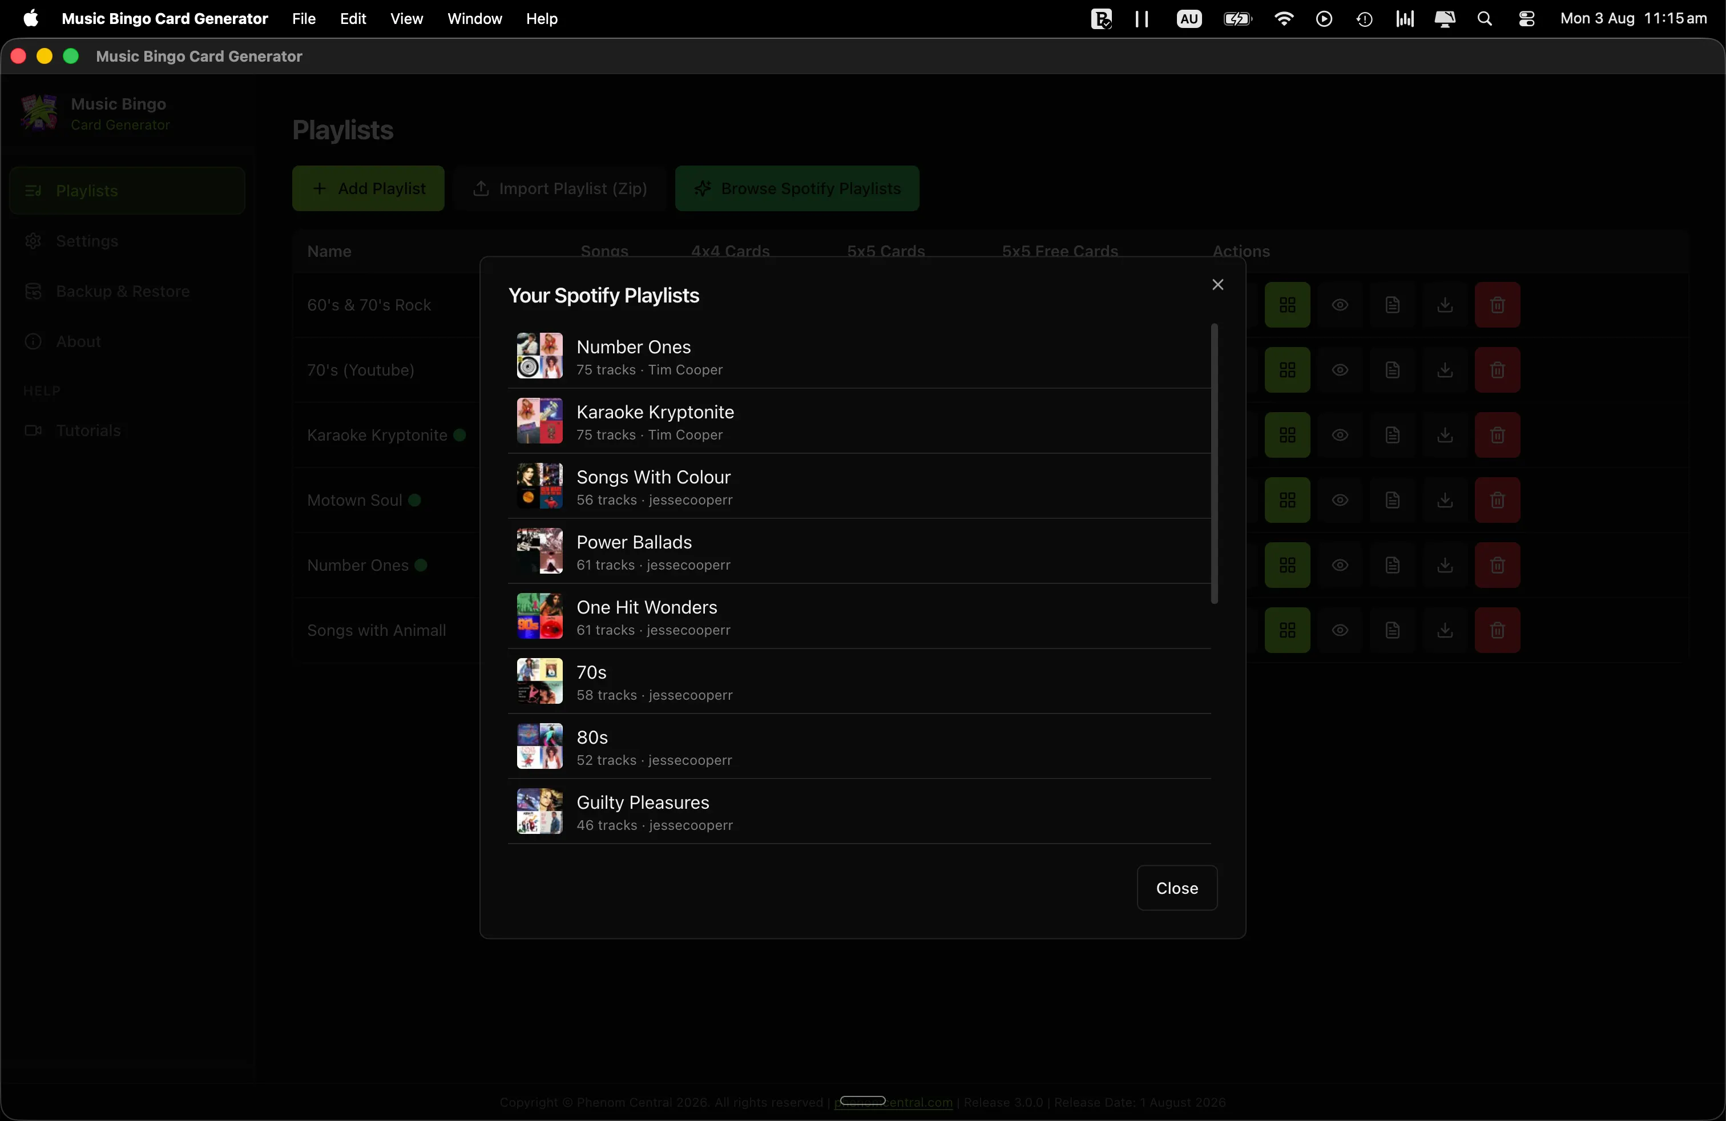Viewport: 1726px width, 1121px height.
Task: Download the Motown Soul playlist
Action: pyautogui.click(x=1445, y=501)
